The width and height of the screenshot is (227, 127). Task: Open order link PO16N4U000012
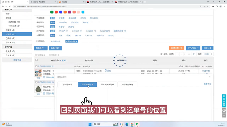click(46, 66)
